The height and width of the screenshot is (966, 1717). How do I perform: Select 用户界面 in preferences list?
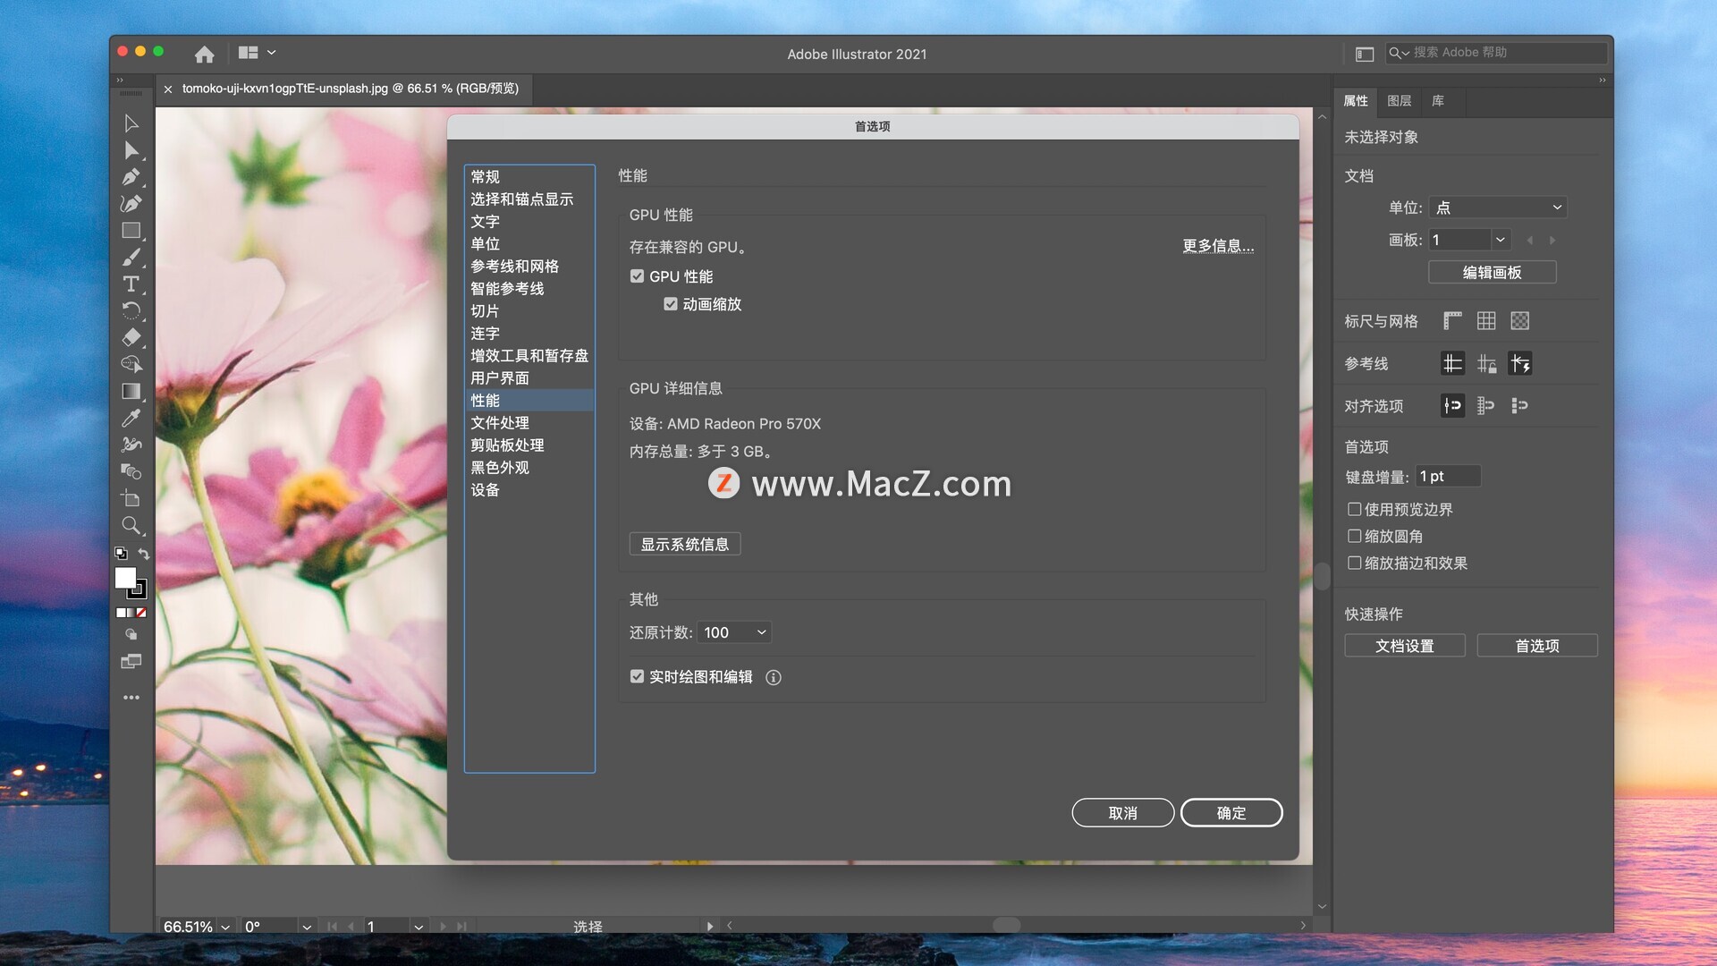click(x=529, y=378)
